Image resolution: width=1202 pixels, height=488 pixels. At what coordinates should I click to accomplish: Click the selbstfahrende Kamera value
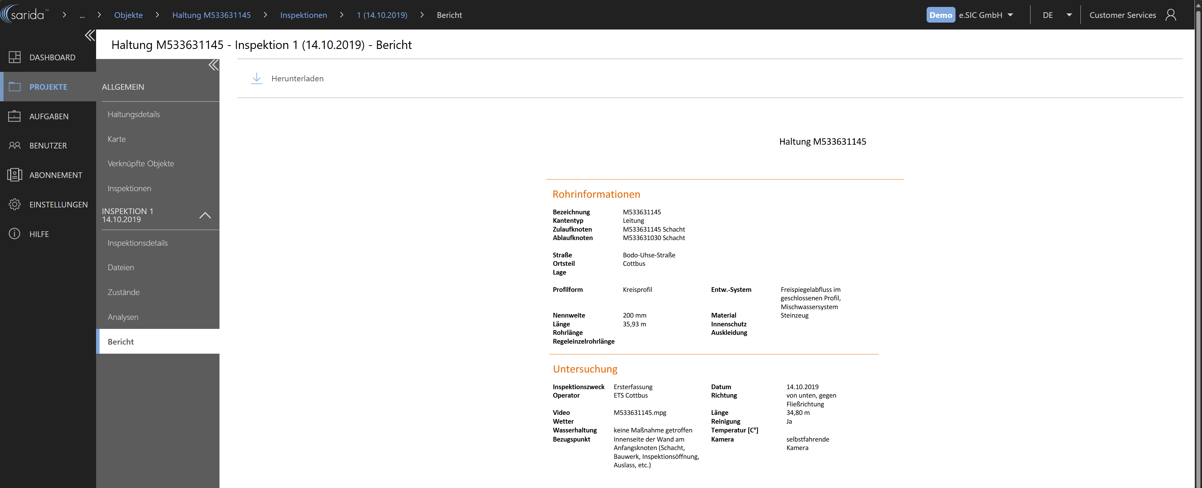click(x=807, y=443)
